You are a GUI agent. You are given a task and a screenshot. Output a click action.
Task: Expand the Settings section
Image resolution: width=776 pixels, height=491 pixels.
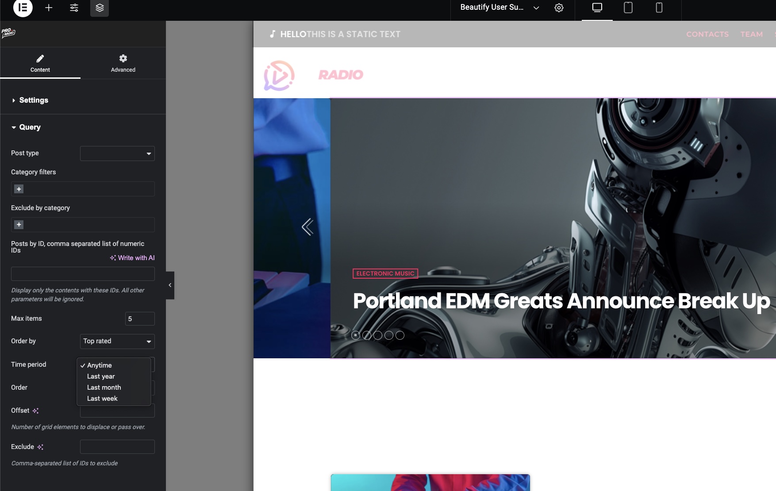[x=34, y=100]
